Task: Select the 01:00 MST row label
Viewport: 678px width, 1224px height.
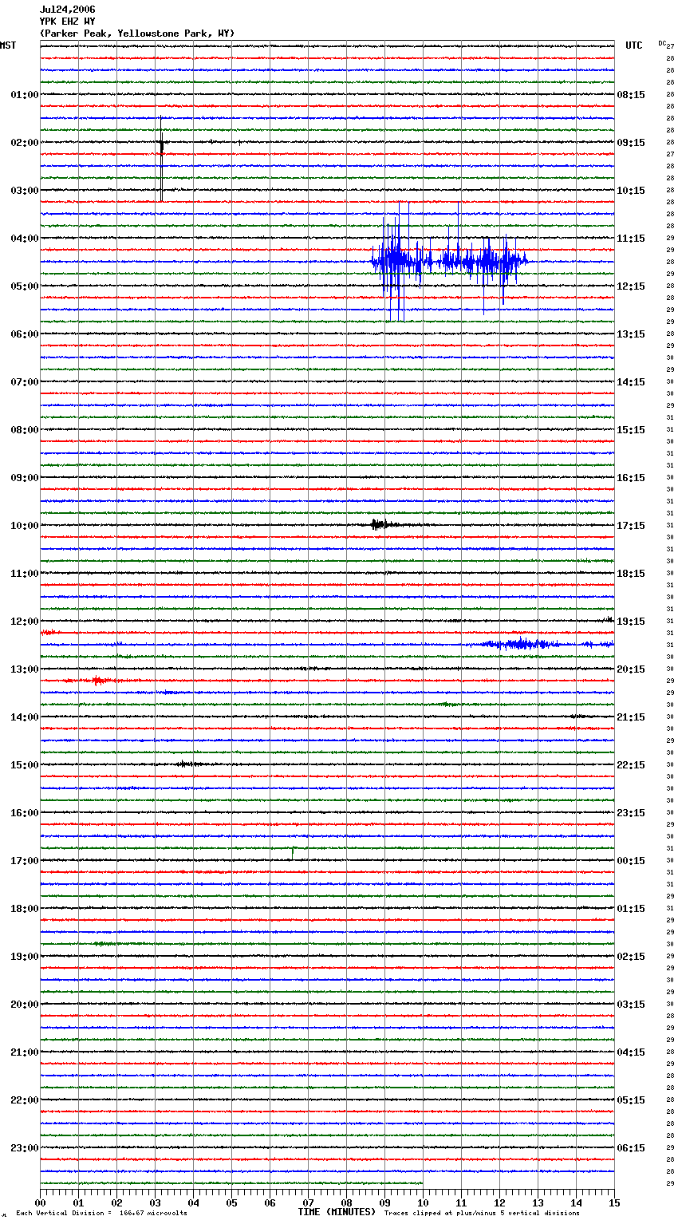Action: (24, 95)
